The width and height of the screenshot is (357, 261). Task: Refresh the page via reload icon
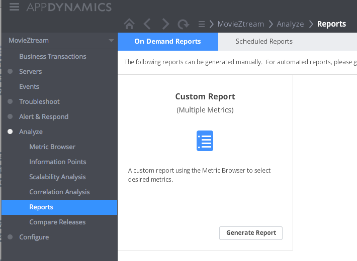(x=184, y=24)
